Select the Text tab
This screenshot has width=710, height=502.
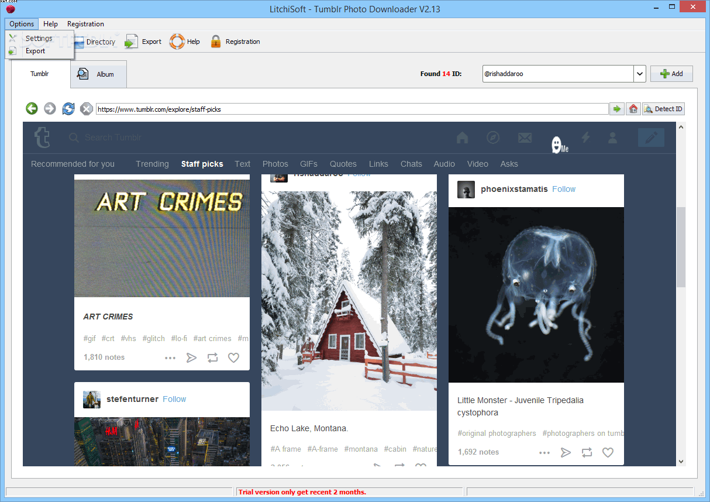pyautogui.click(x=242, y=164)
